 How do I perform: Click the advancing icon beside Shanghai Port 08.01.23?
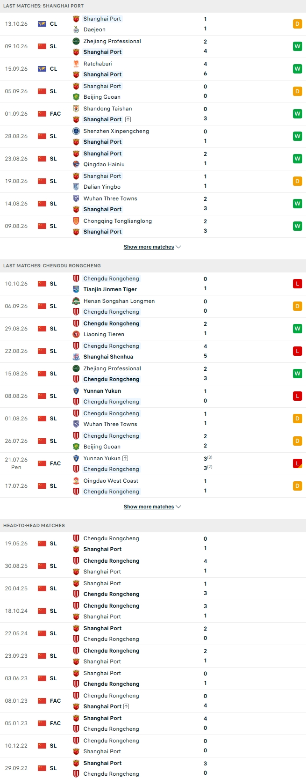[x=126, y=706]
